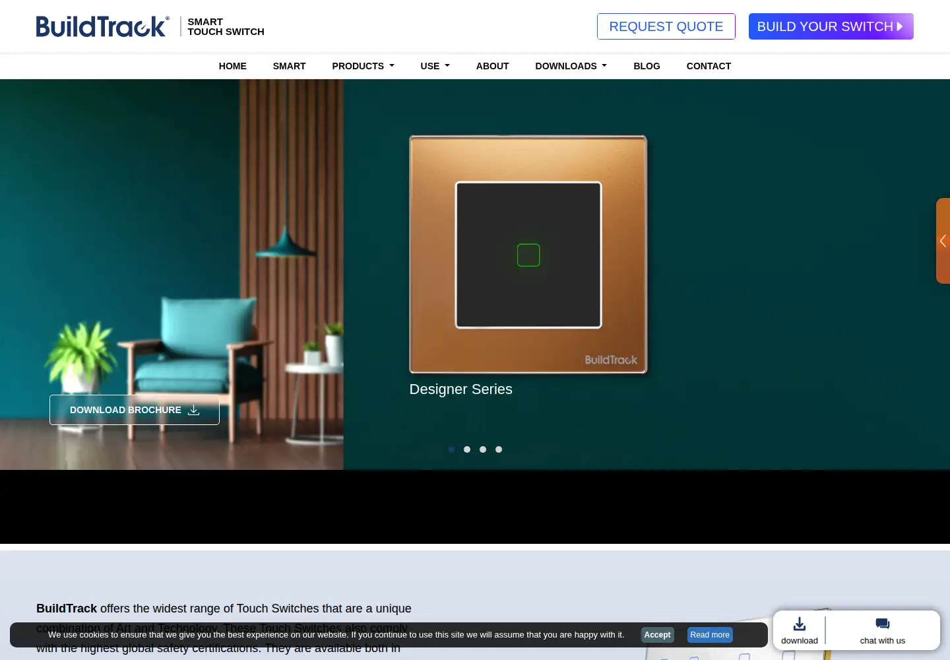This screenshot has height=660, width=950.
Task: Select the second carousel dot
Action: click(467, 449)
